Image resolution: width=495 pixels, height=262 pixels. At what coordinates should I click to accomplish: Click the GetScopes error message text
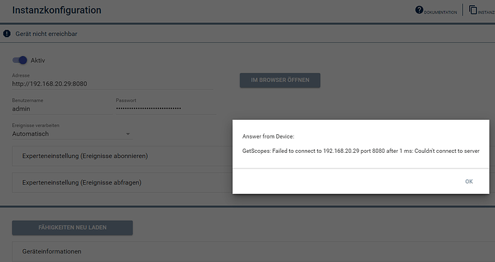point(361,151)
